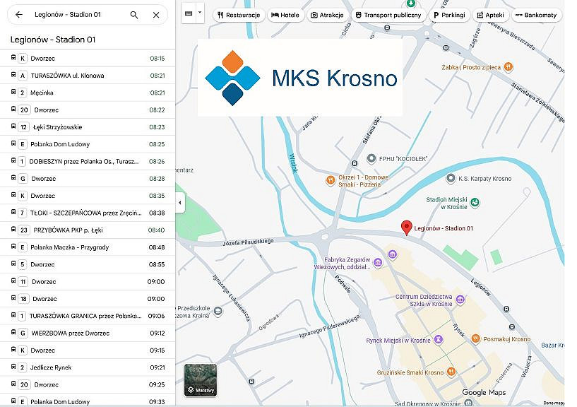The width and height of the screenshot is (577, 407).
Task: Select line E Polanka Dom Ludowy 09:33
Action: (x=88, y=401)
